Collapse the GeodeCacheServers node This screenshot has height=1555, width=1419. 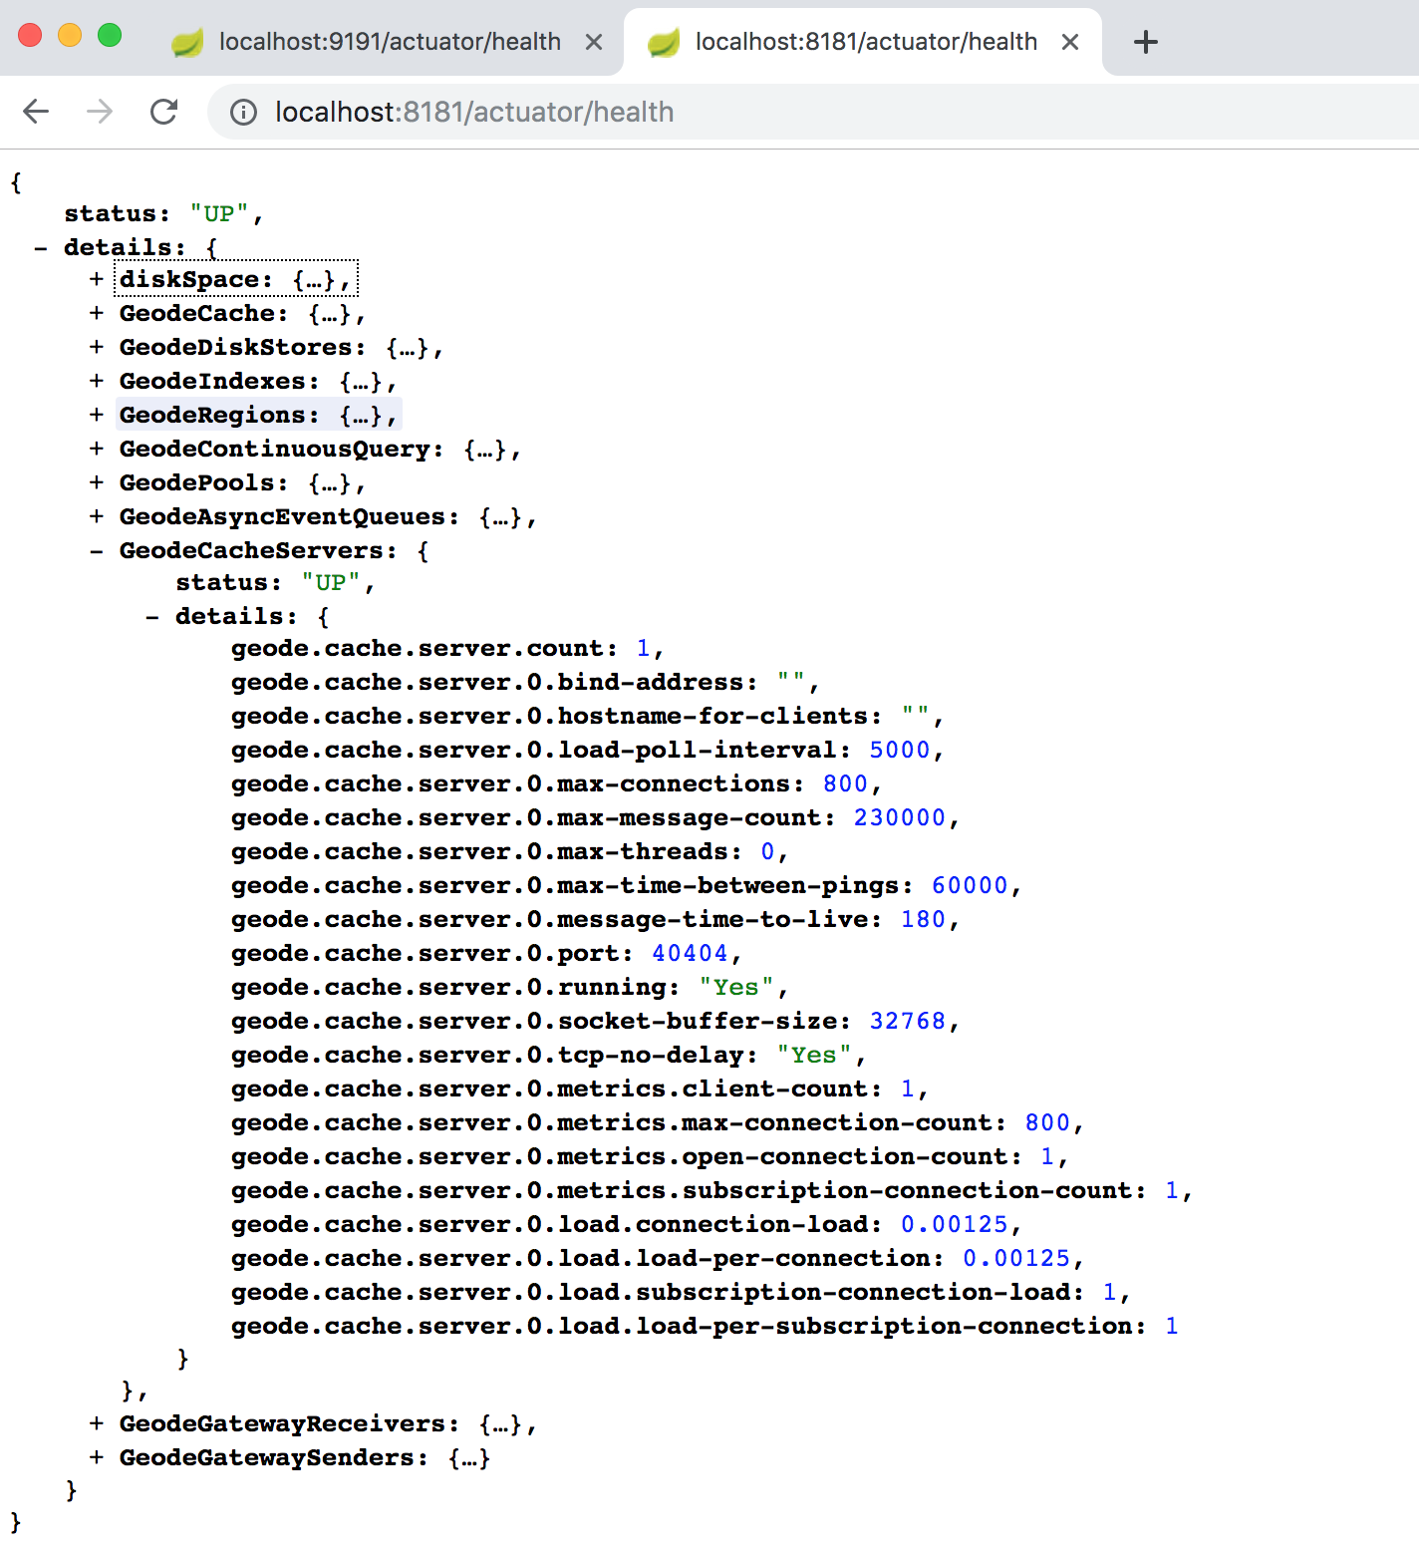point(97,551)
